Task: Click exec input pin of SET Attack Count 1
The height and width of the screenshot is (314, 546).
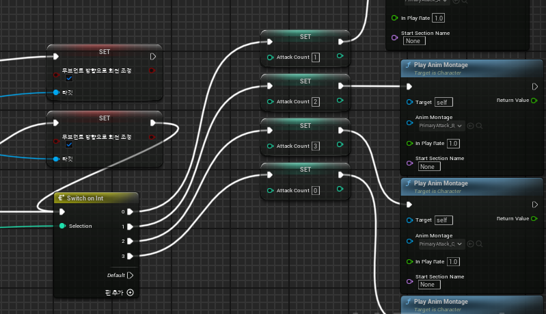Action: pos(270,42)
